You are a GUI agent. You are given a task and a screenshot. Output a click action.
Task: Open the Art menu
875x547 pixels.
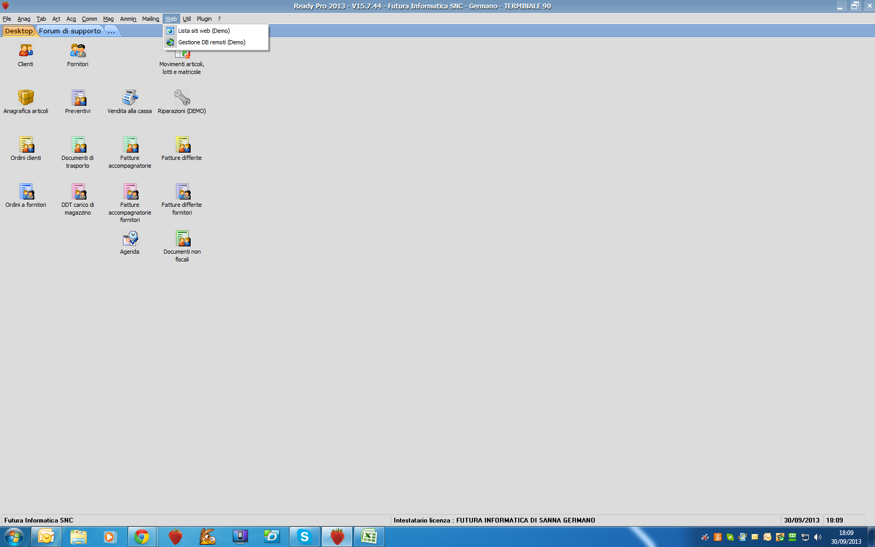[56, 19]
